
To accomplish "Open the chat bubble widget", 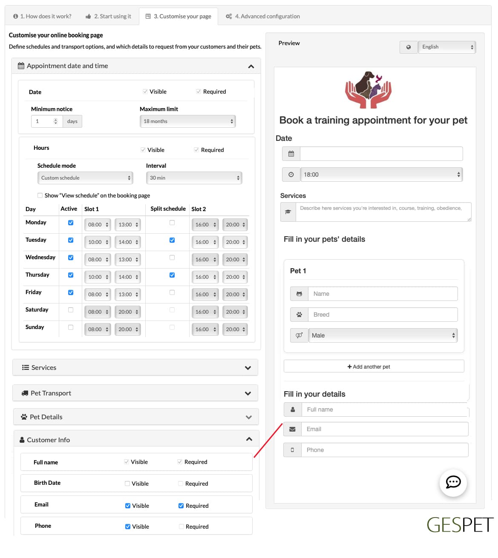I will tap(453, 482).
